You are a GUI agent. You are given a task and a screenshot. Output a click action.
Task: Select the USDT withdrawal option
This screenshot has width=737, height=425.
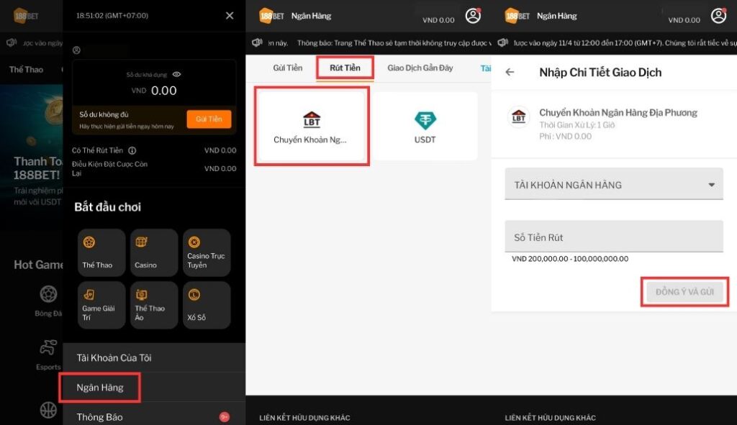pos(425,126)
